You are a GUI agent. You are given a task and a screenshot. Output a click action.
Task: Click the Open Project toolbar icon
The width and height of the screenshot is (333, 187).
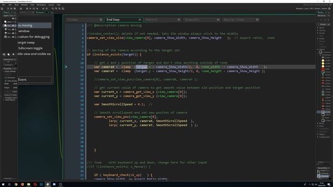pos(11,9)
